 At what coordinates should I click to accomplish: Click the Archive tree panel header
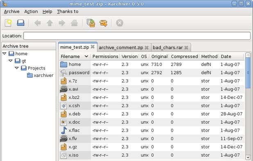(x=29, y=46)
